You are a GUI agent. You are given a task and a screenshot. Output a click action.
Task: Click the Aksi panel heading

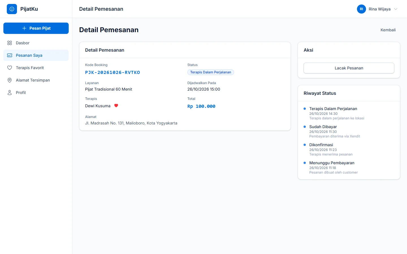tap(308, 50)
